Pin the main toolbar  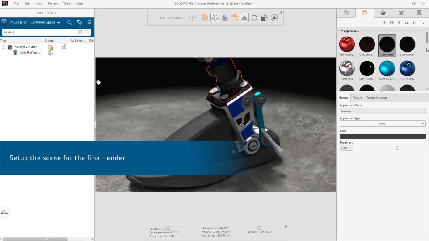point(281,12)
